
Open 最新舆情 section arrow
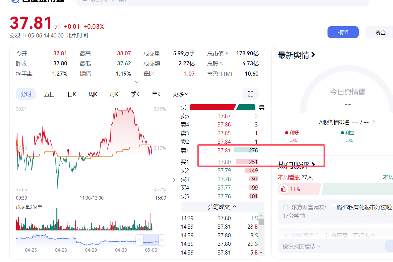tap(313, 55)
